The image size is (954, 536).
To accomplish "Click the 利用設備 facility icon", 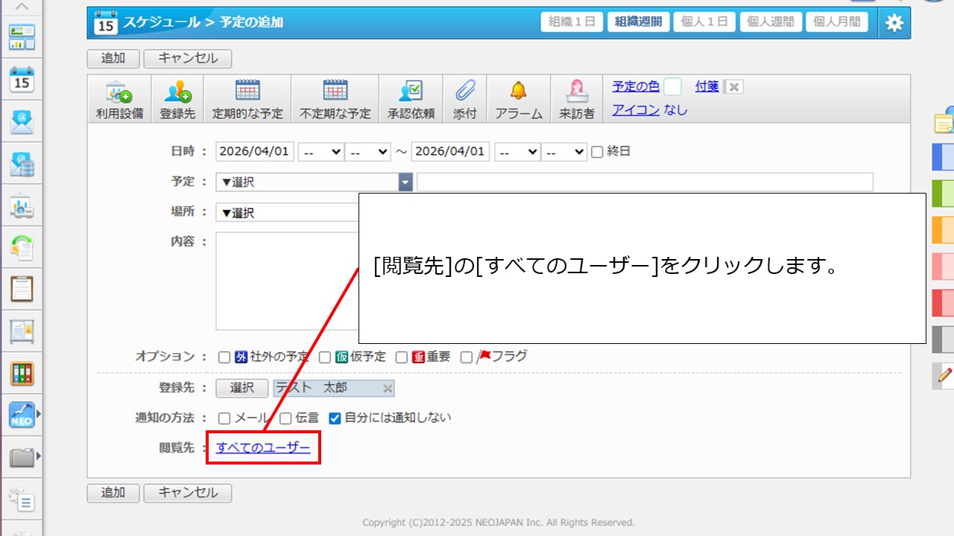I will [x=119, y=92].
